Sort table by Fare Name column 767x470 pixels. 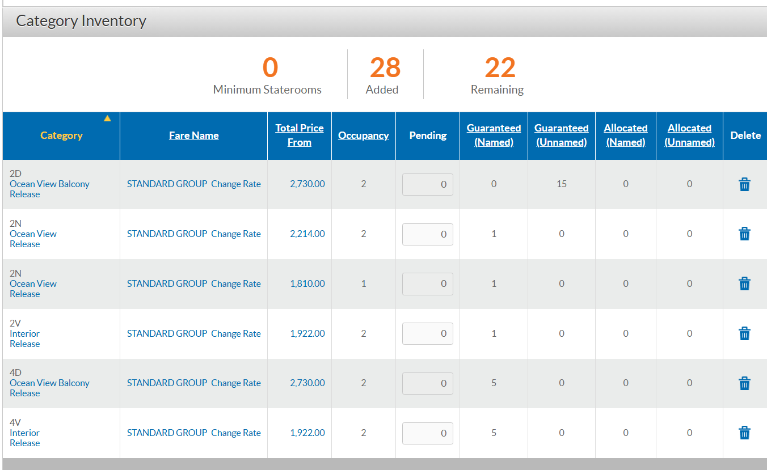194,136
